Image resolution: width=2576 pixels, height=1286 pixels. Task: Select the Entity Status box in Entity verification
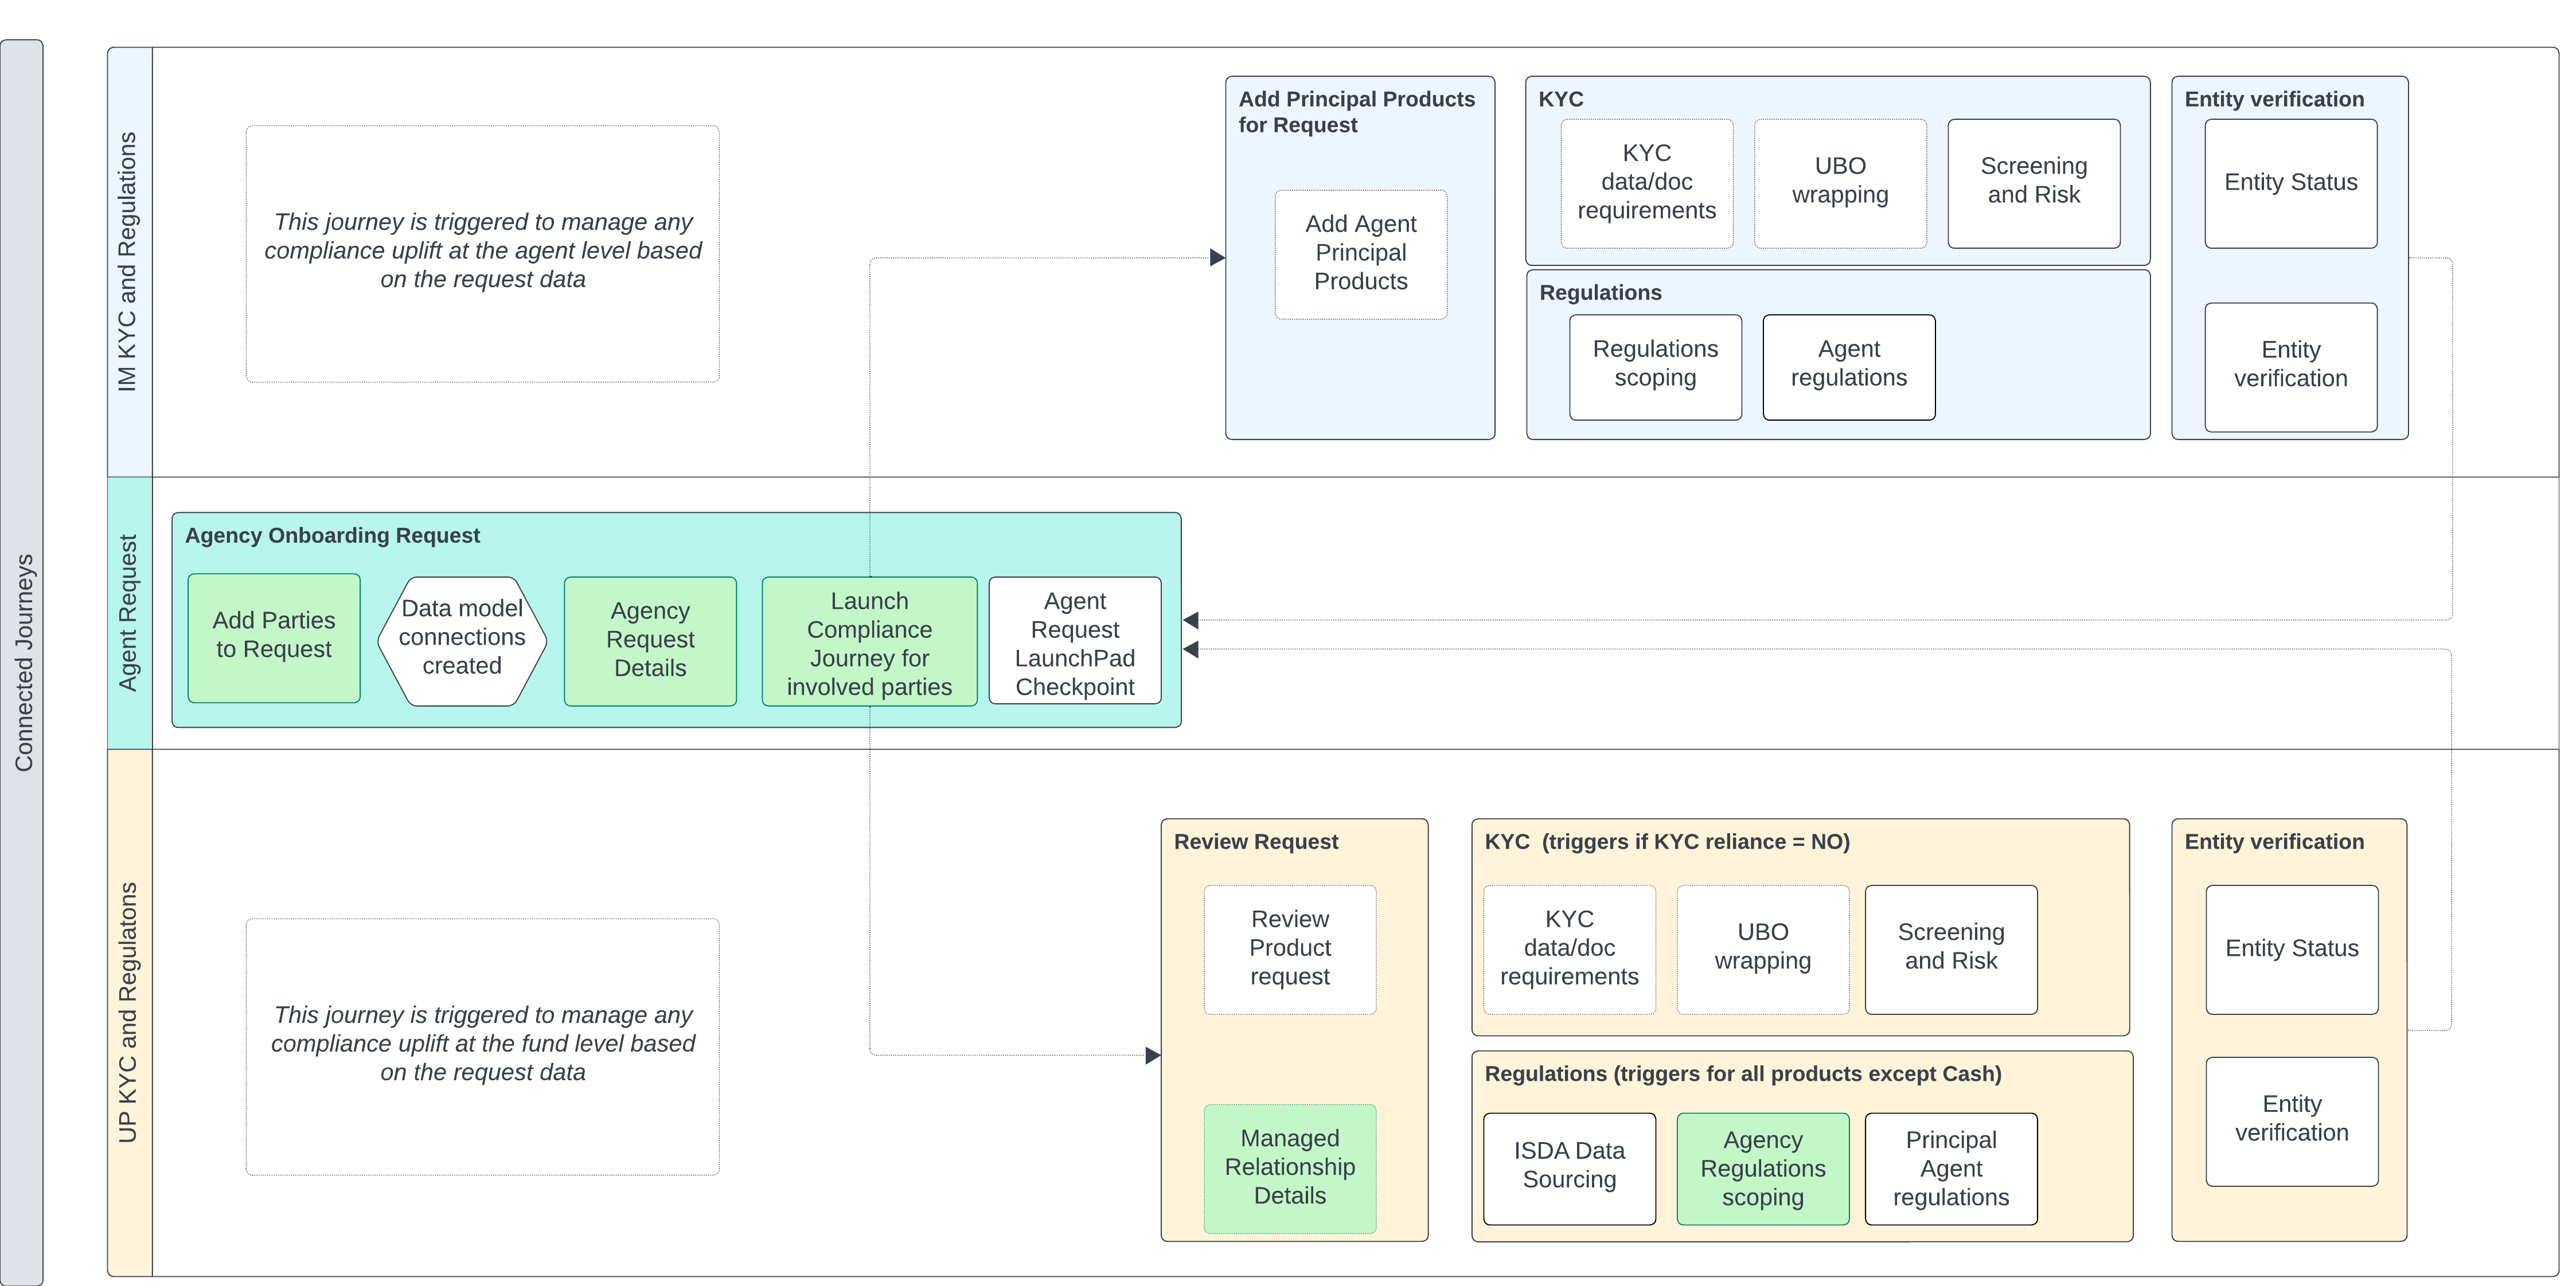tap(2290, 182)
